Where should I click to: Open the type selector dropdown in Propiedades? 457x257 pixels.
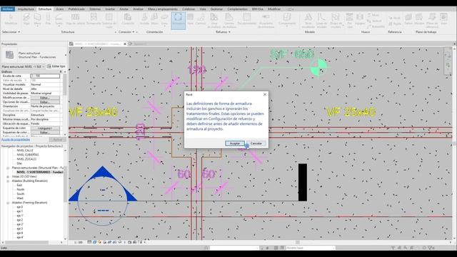tap(66, 55)
